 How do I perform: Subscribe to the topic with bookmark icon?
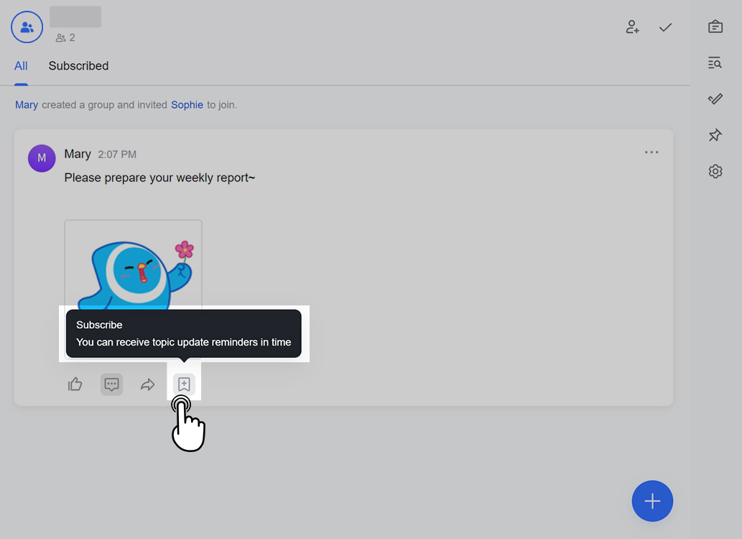pos(184,384)
